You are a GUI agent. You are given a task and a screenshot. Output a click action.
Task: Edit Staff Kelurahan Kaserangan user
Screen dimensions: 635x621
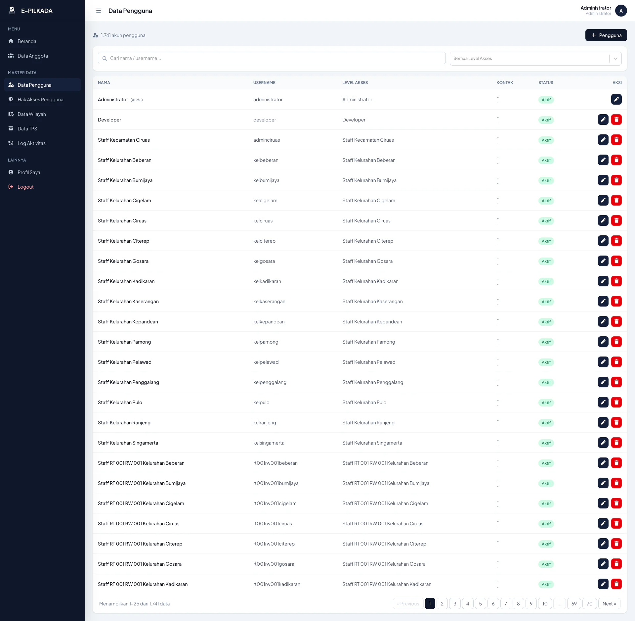(603, 301)
